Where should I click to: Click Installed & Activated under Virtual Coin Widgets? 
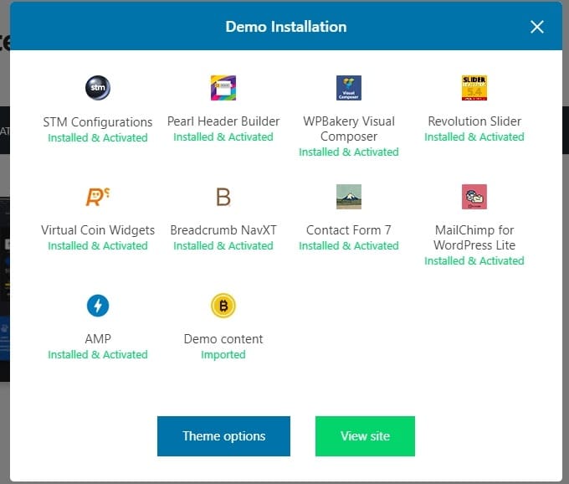(98, 246)
